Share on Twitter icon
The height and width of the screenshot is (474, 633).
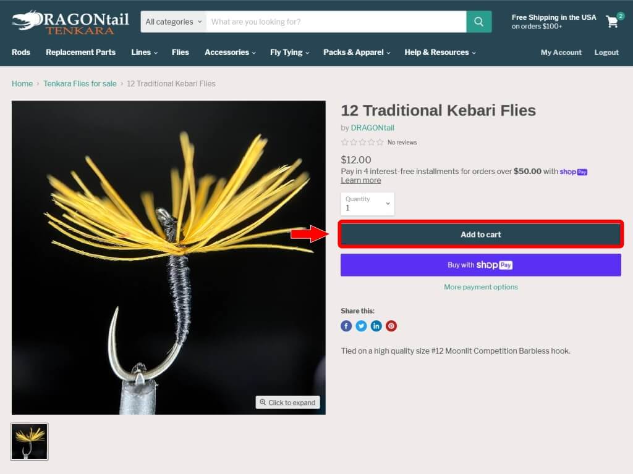click(361, 326)
